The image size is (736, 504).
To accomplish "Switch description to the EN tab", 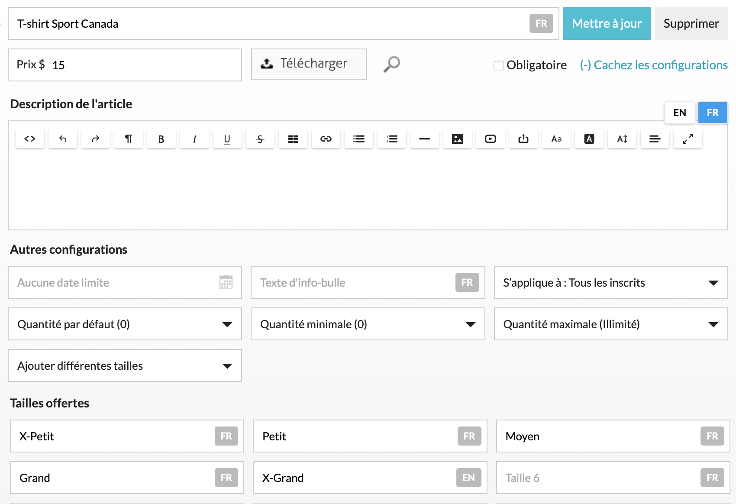I will [680, 113].
